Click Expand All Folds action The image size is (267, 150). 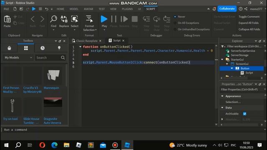coord(249,23)
